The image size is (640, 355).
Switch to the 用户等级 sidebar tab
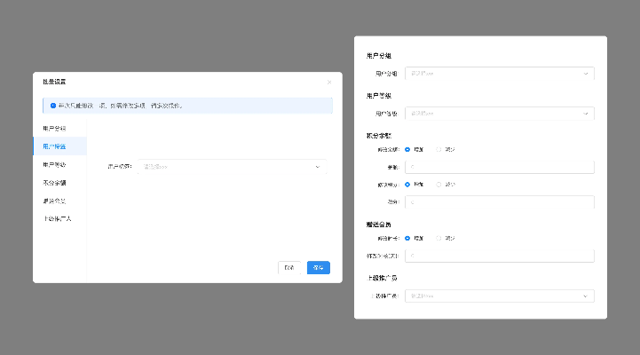54,164
